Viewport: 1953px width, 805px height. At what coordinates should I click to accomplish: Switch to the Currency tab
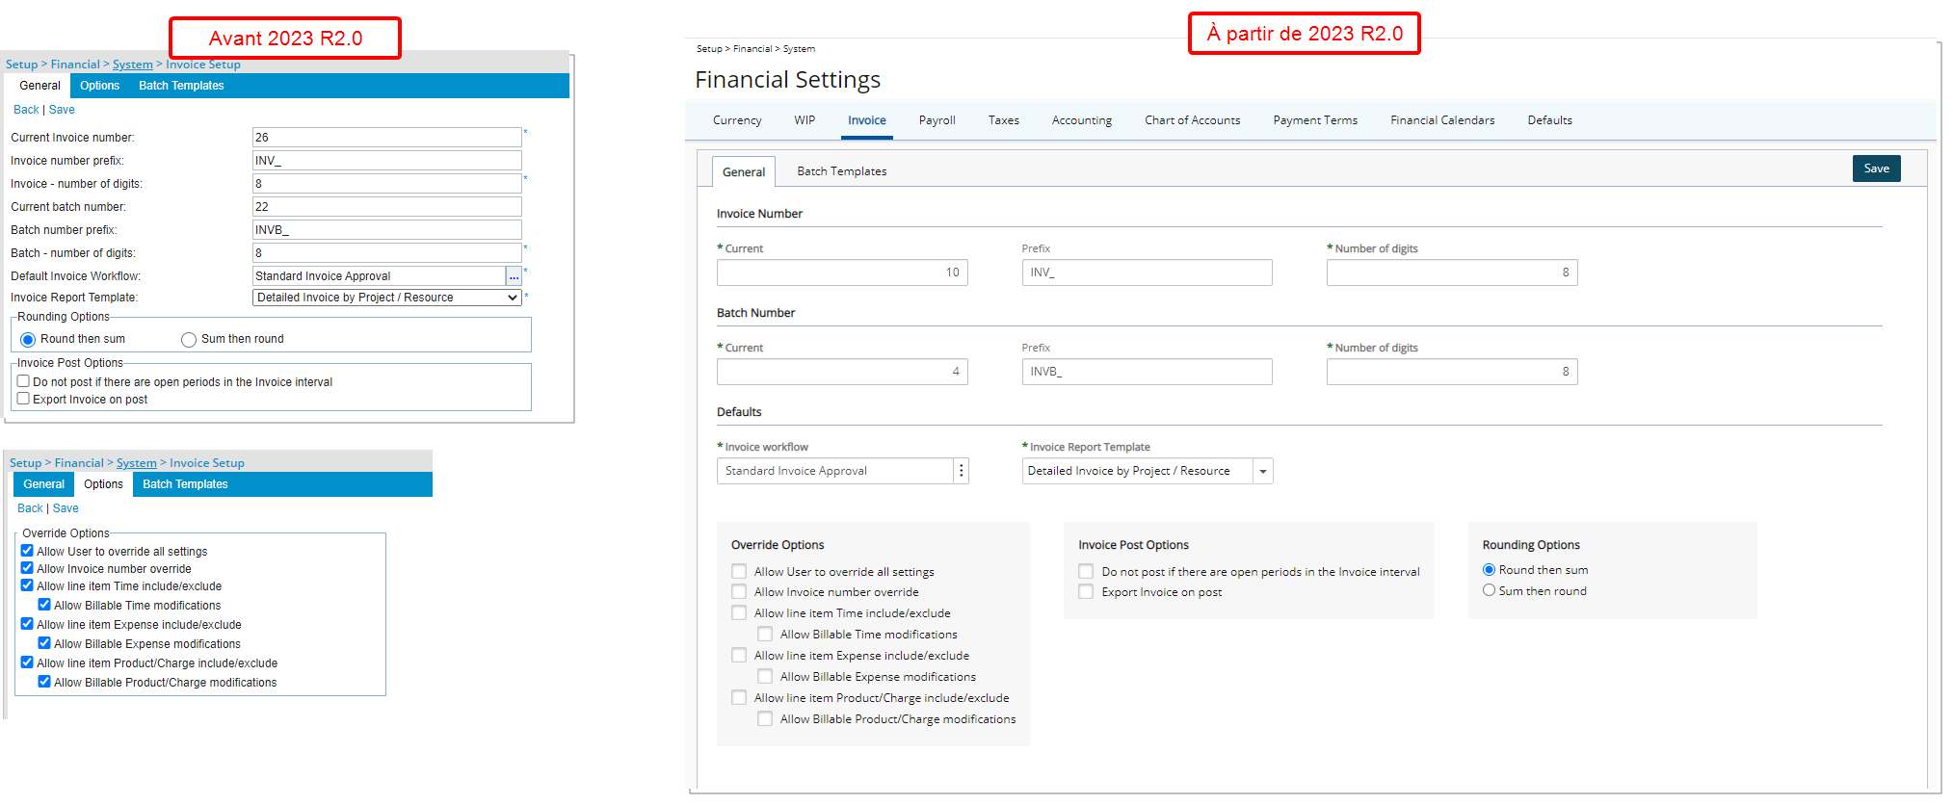point(737,120)
